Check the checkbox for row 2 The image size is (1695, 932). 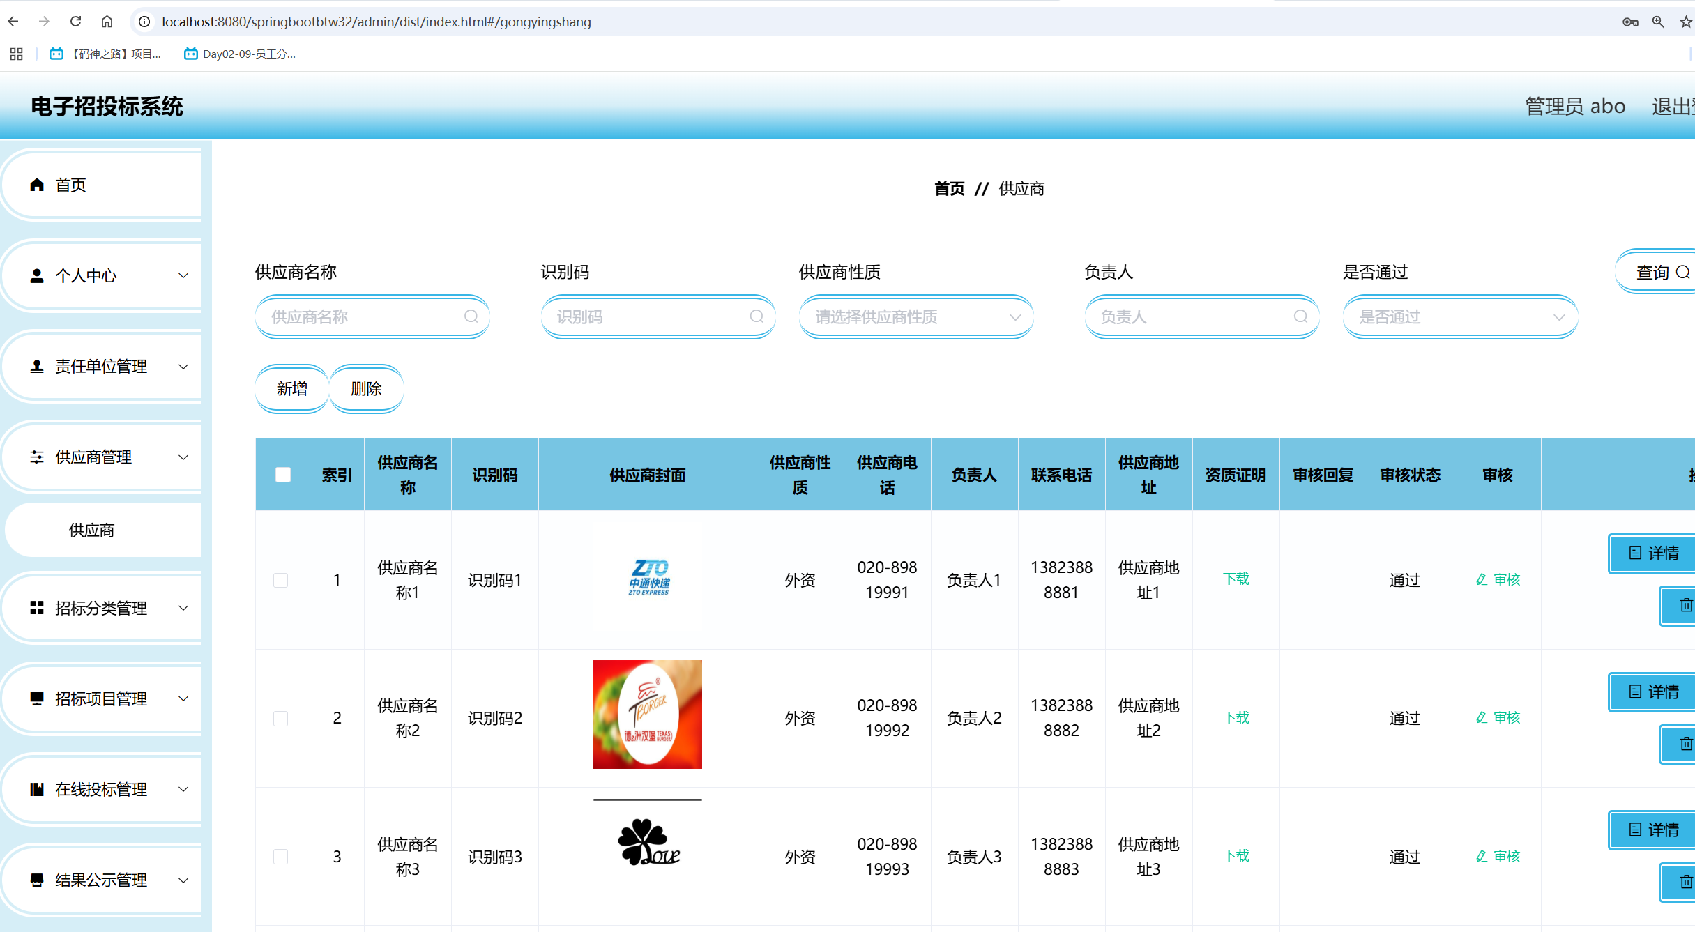tap(280, 718)
